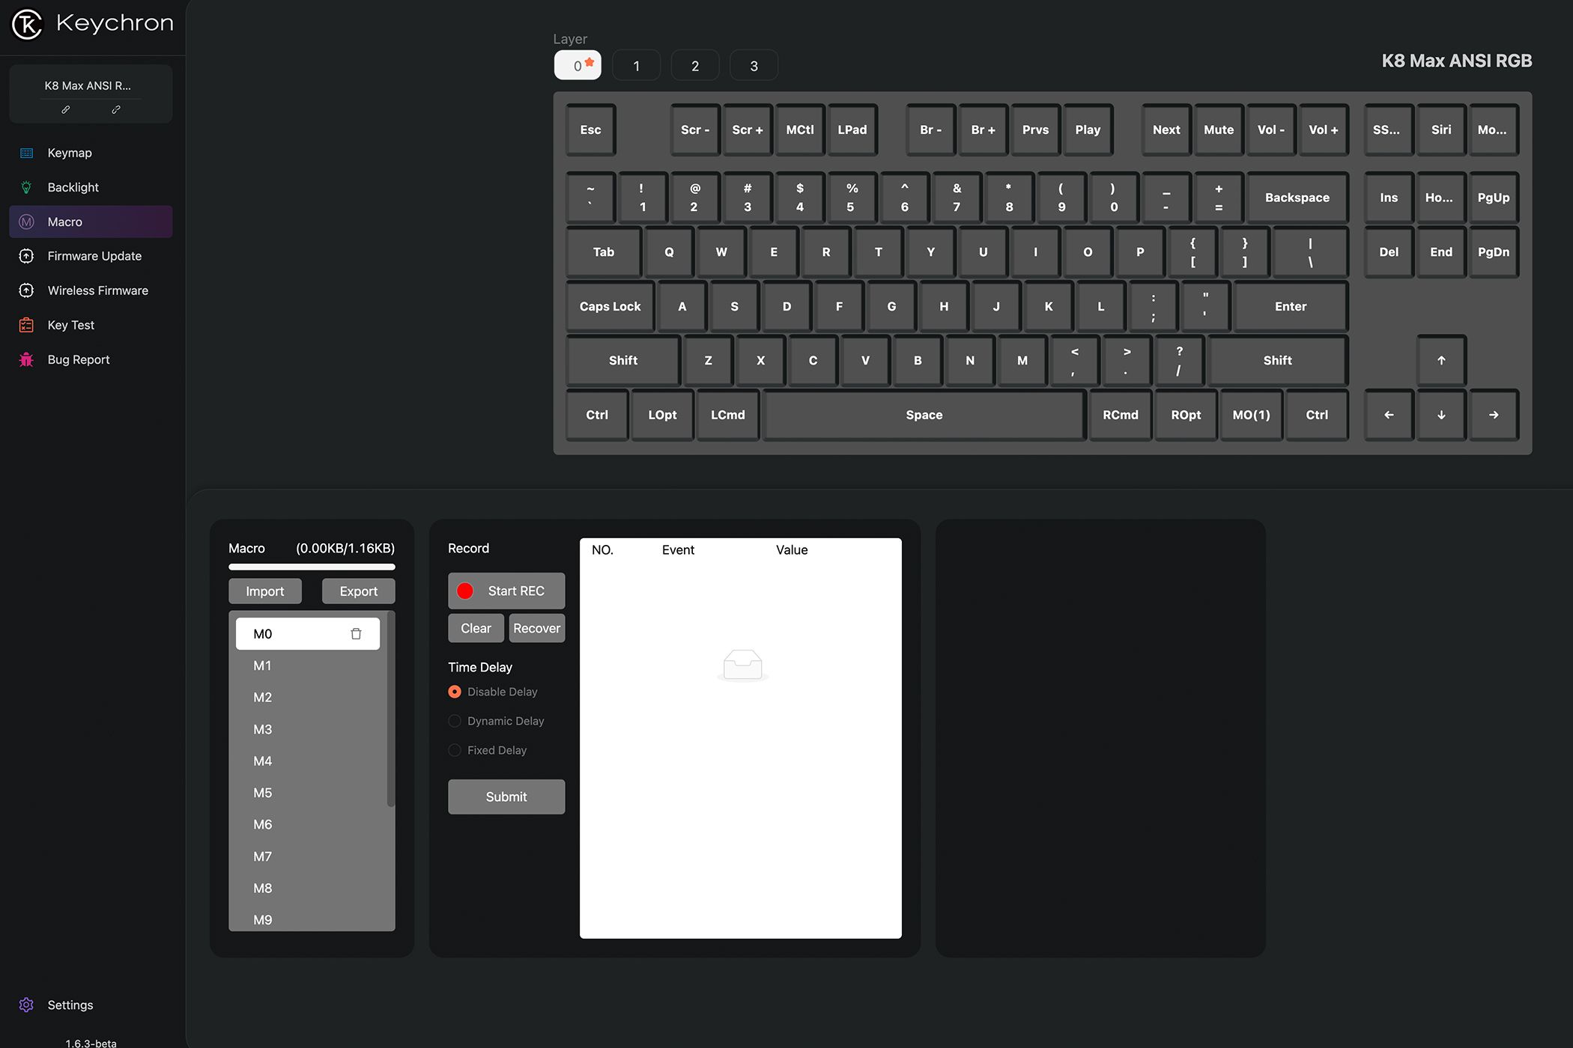Enable Disable Delay radio button
Viewport: 1573px width, 1048px height.
coord(454,691)
